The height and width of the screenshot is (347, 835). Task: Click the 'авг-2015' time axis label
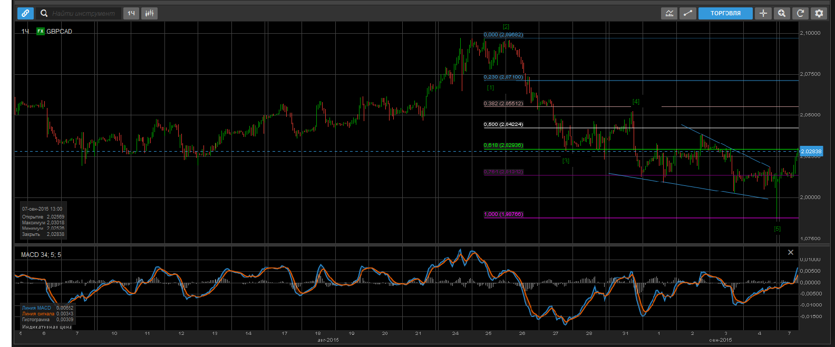328,340
